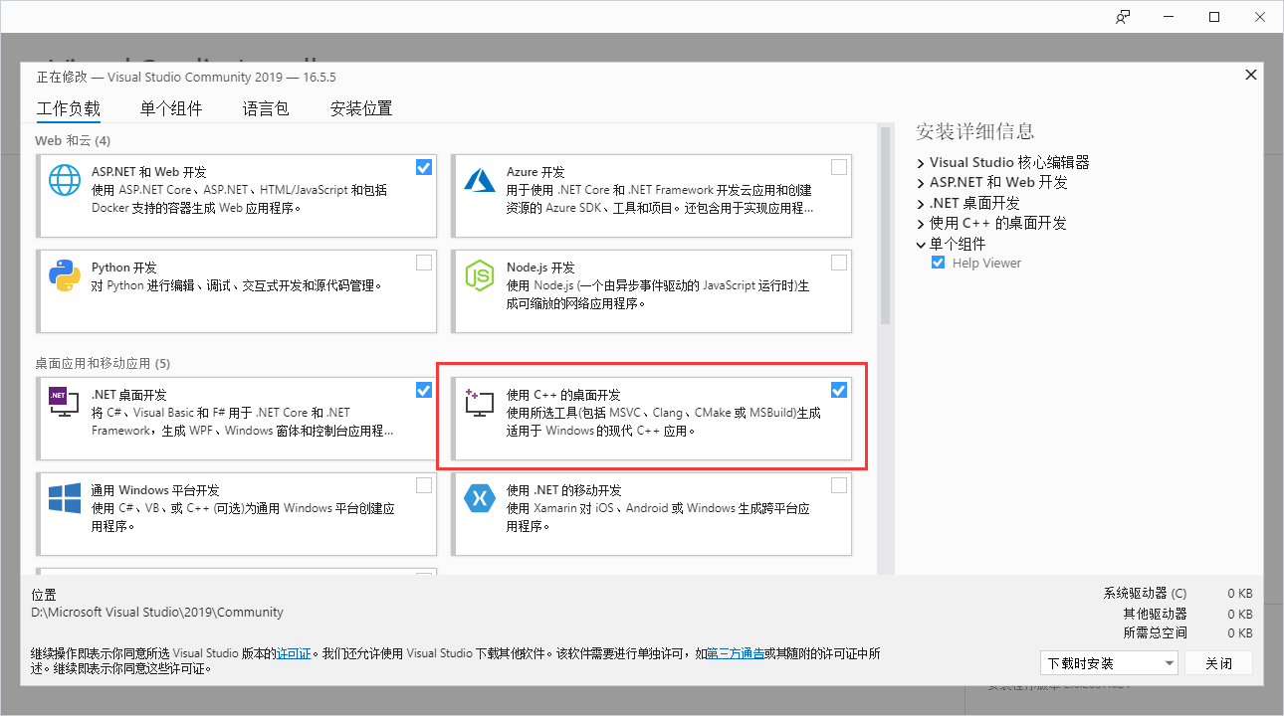
Task: Click the 安装详细信息 heading
Action: tap(975, 131)
